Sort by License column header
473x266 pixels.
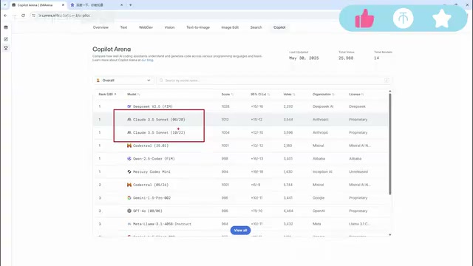point(356,95)
